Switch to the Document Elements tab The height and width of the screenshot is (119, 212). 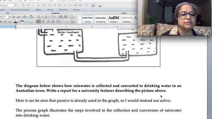[20, 10]
